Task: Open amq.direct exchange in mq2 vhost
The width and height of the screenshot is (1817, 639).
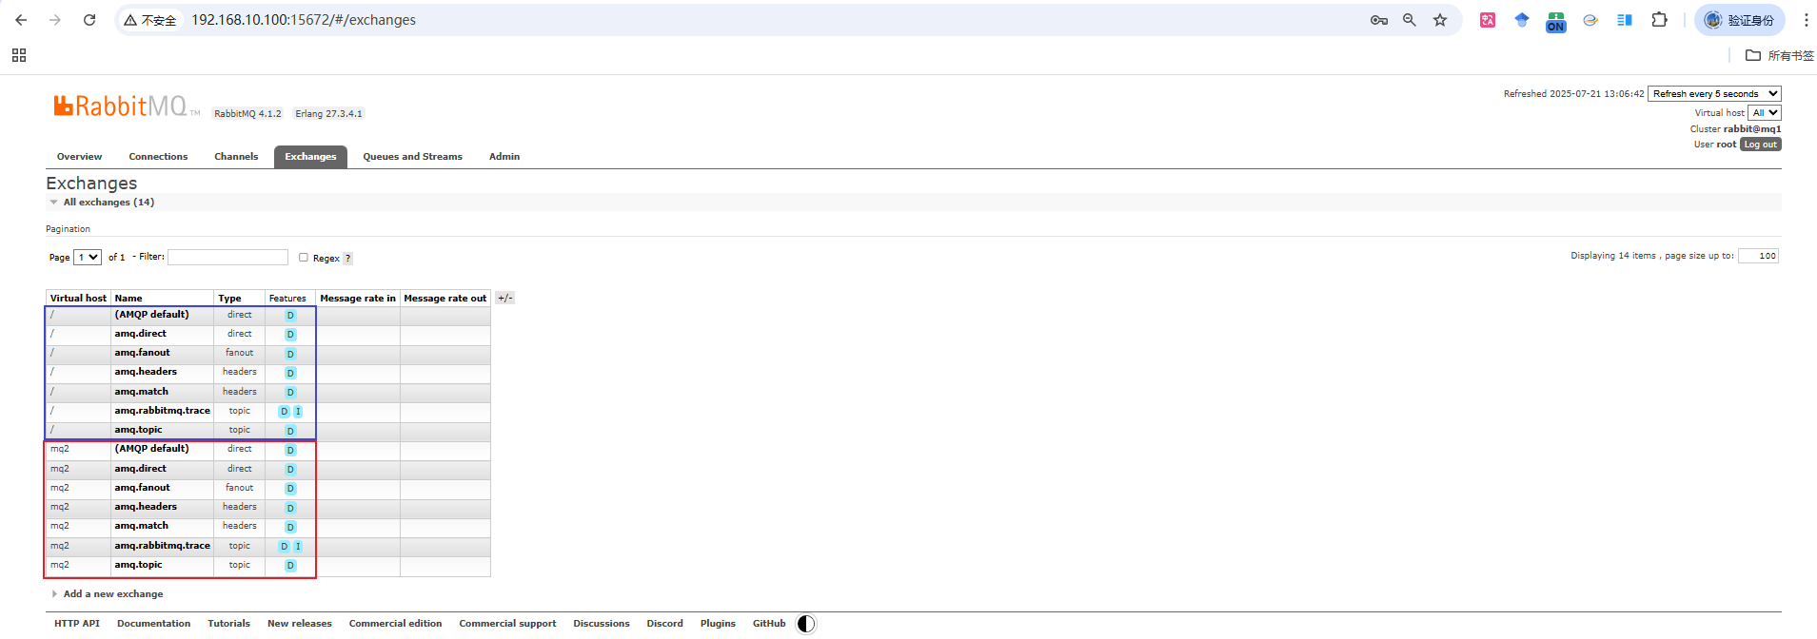Action: click(141, 469)
